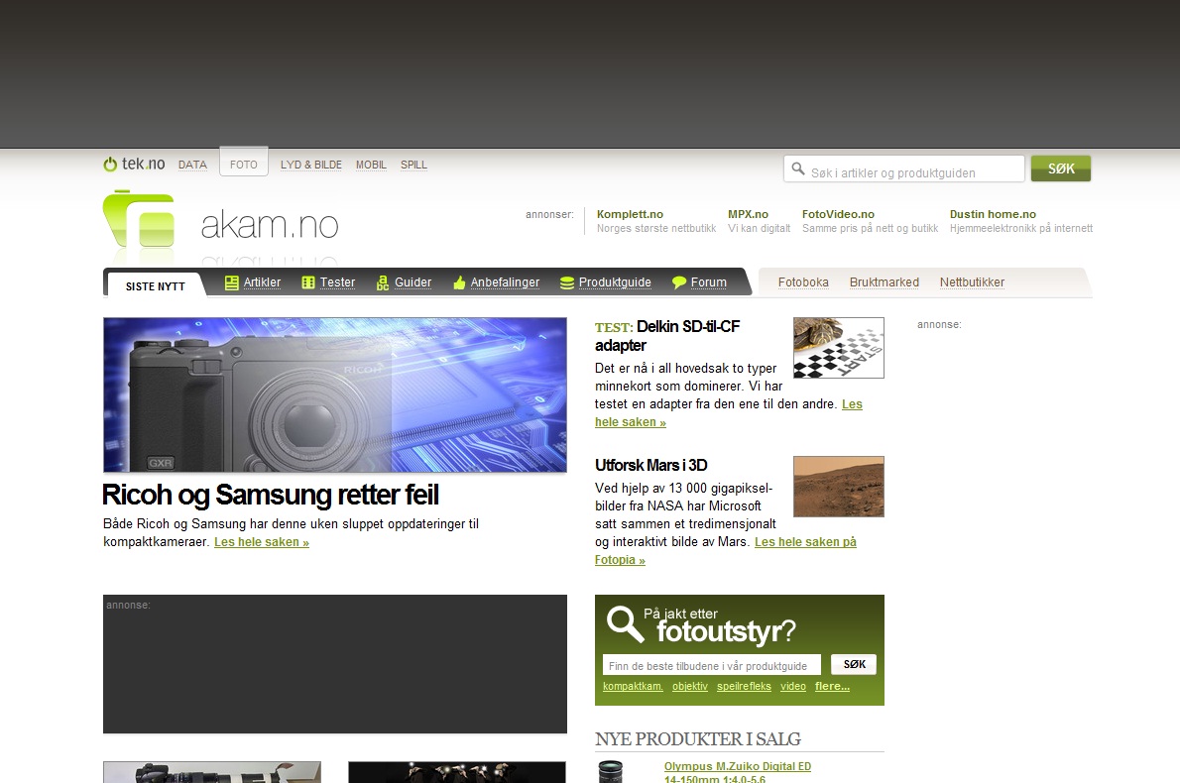Open the Dustin home.no advertiser link
The image size is (1180, 783).
click(993, 214)
